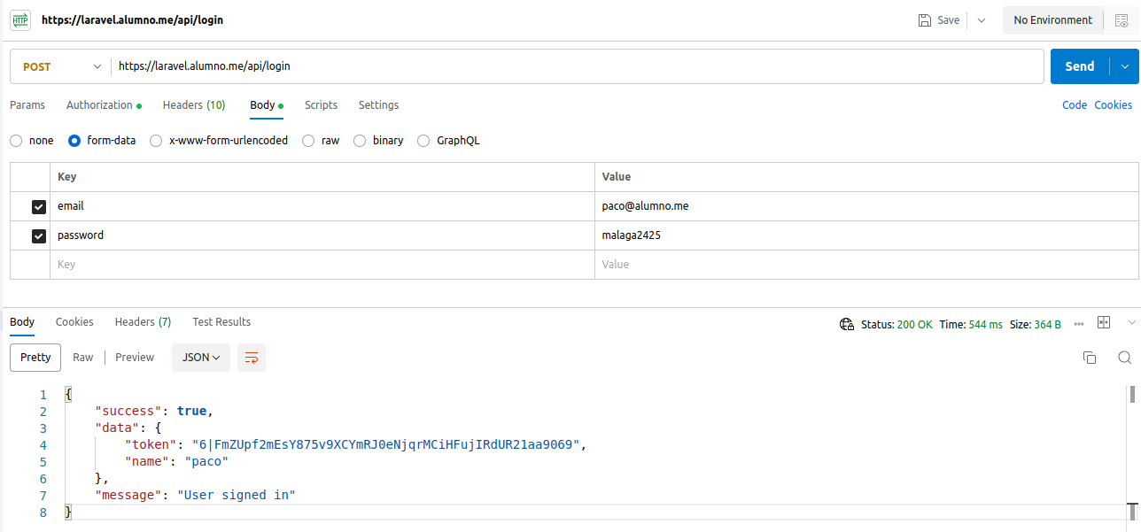Click the network globe icon beside Status

pyautogui.click(x=847, y=325)
